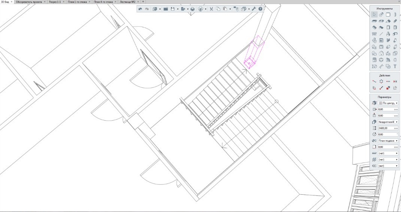Click the Cut scissors icon
This screenshot has height=212, width=401.
click(x=211, y=9)
